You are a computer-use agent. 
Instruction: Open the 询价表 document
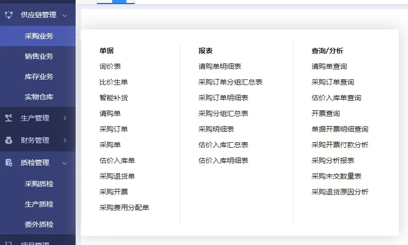click(110, 66)
